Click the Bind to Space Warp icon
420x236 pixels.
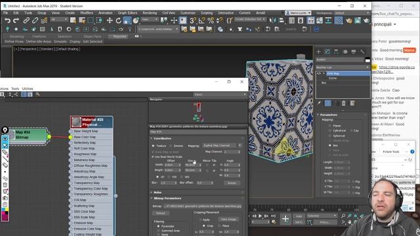pyautogui.click(x=44, y=20)
